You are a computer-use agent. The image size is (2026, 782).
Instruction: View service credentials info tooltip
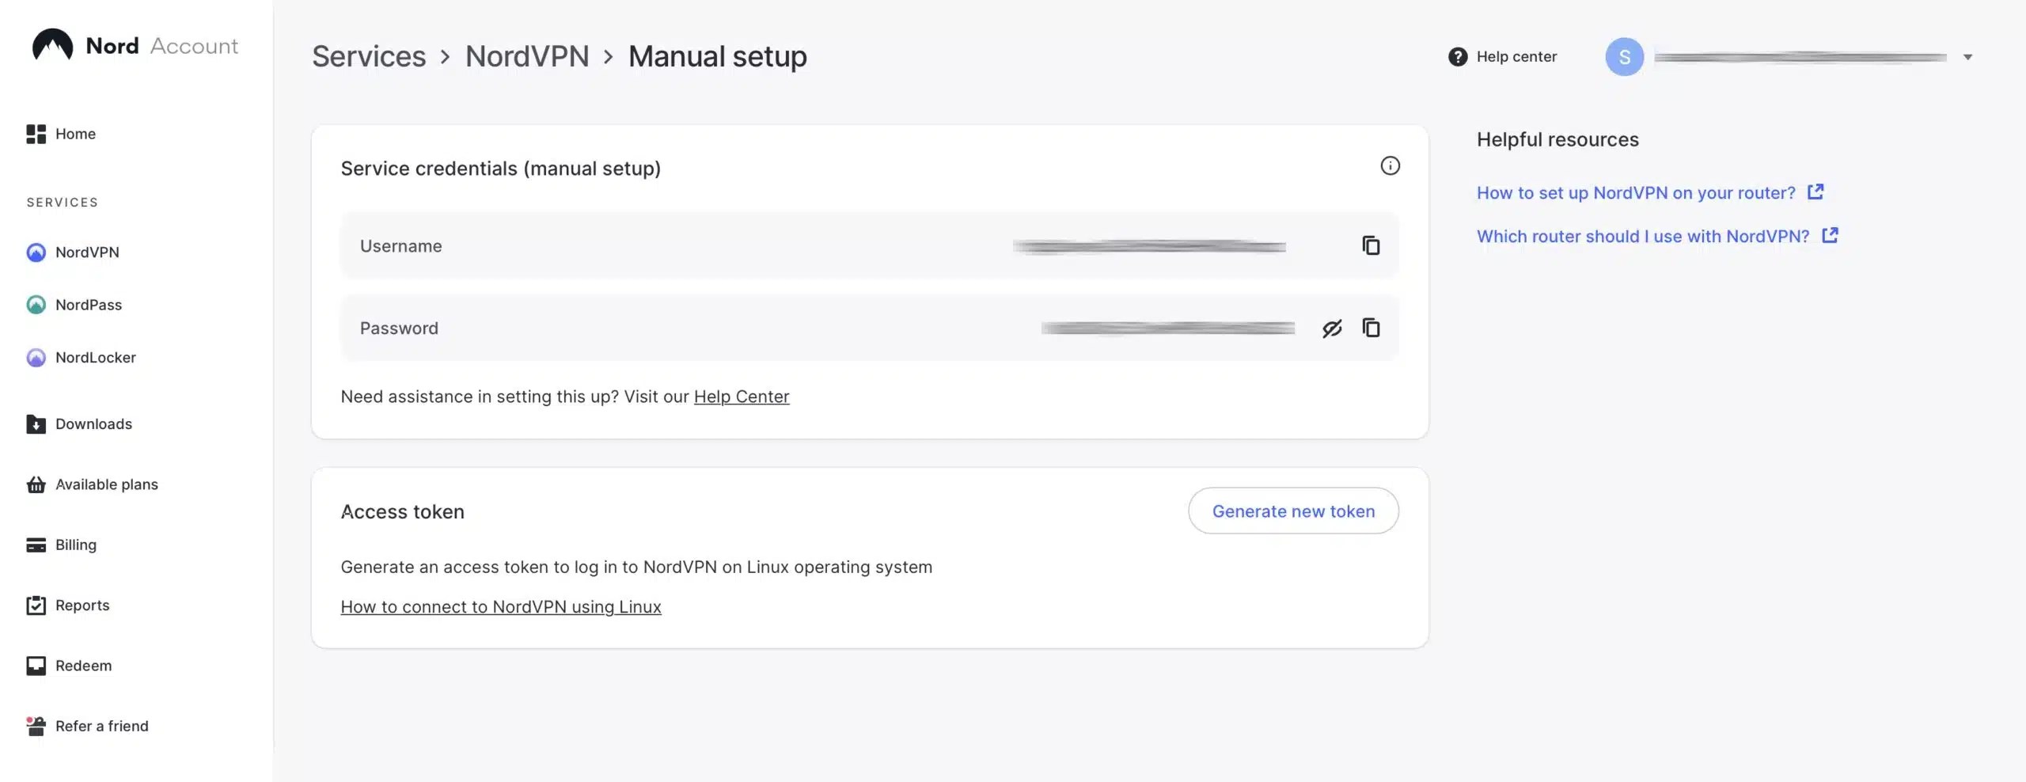pyautogui.click(x=1391, y=165)
